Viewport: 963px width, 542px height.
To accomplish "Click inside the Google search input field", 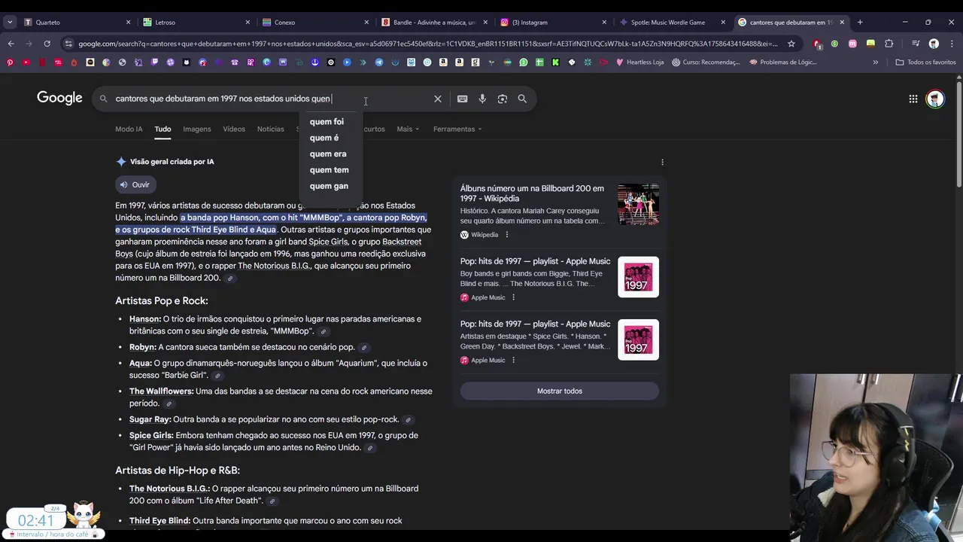I will pos(271,99).
